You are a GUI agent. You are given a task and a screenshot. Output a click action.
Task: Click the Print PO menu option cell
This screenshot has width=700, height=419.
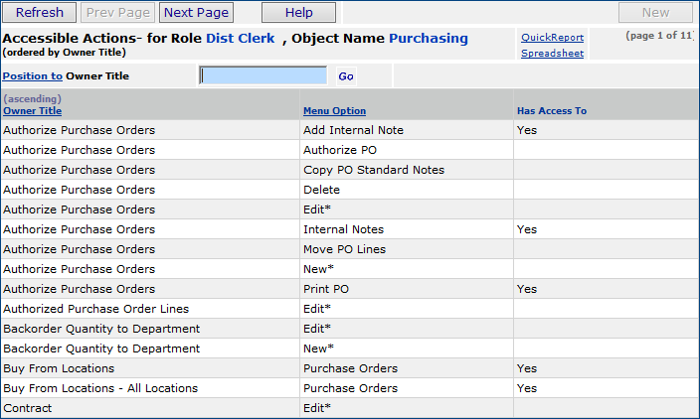tap(326, 289)
